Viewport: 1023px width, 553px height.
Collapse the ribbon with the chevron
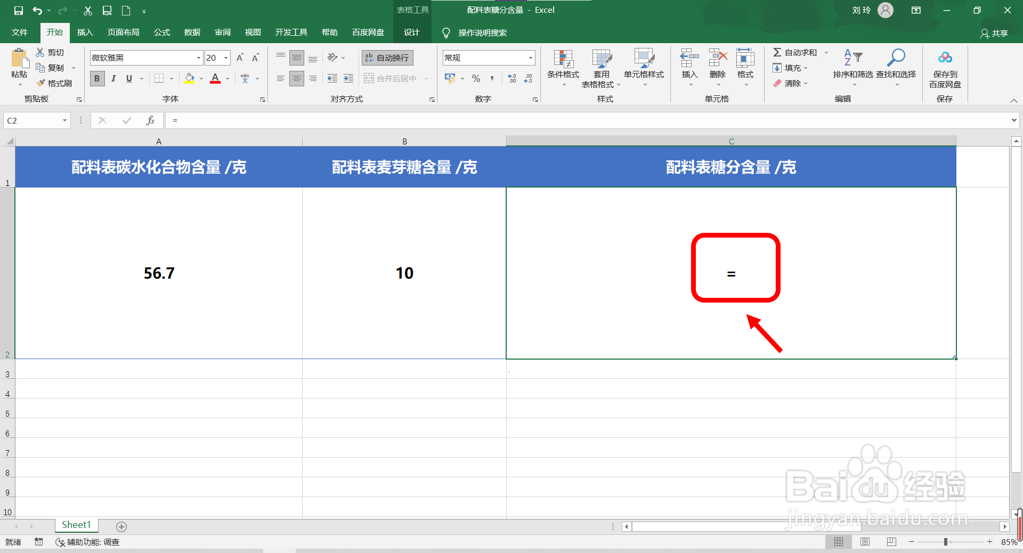(1014, 100)
